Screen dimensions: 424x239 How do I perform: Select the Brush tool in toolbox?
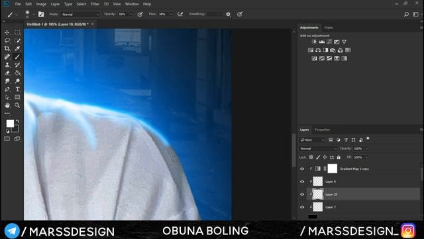pos(17,57)
